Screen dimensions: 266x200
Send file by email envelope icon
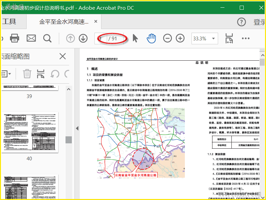pyautogui.click(x=31, y=38)
